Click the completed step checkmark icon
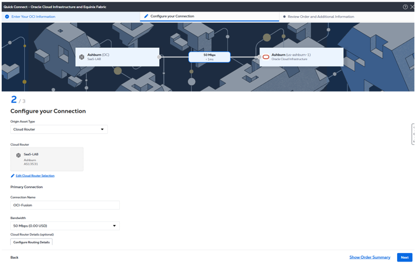Image resolution: width=418 pixels, height=265 pixels. [x=7, y=17]
